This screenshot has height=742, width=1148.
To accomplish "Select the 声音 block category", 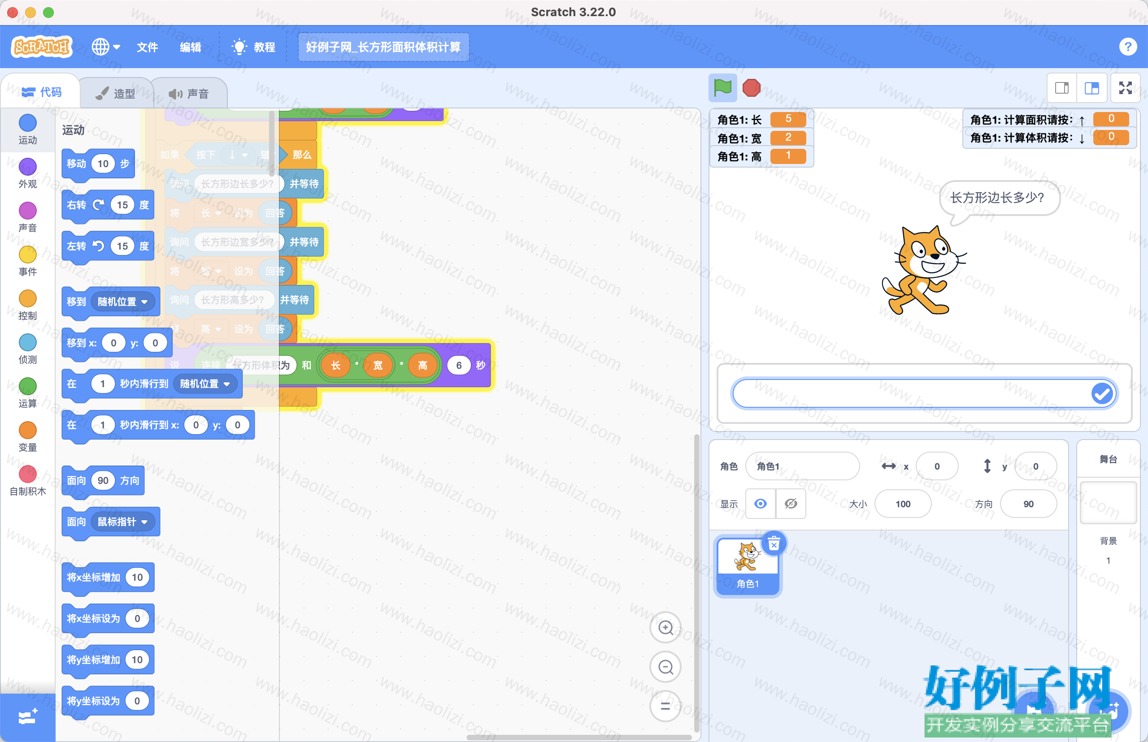I will 27,218.
